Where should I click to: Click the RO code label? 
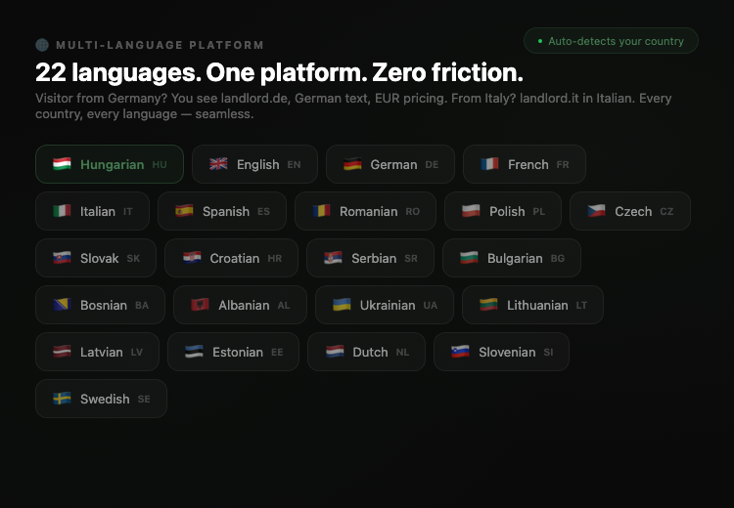click(412, 211)
